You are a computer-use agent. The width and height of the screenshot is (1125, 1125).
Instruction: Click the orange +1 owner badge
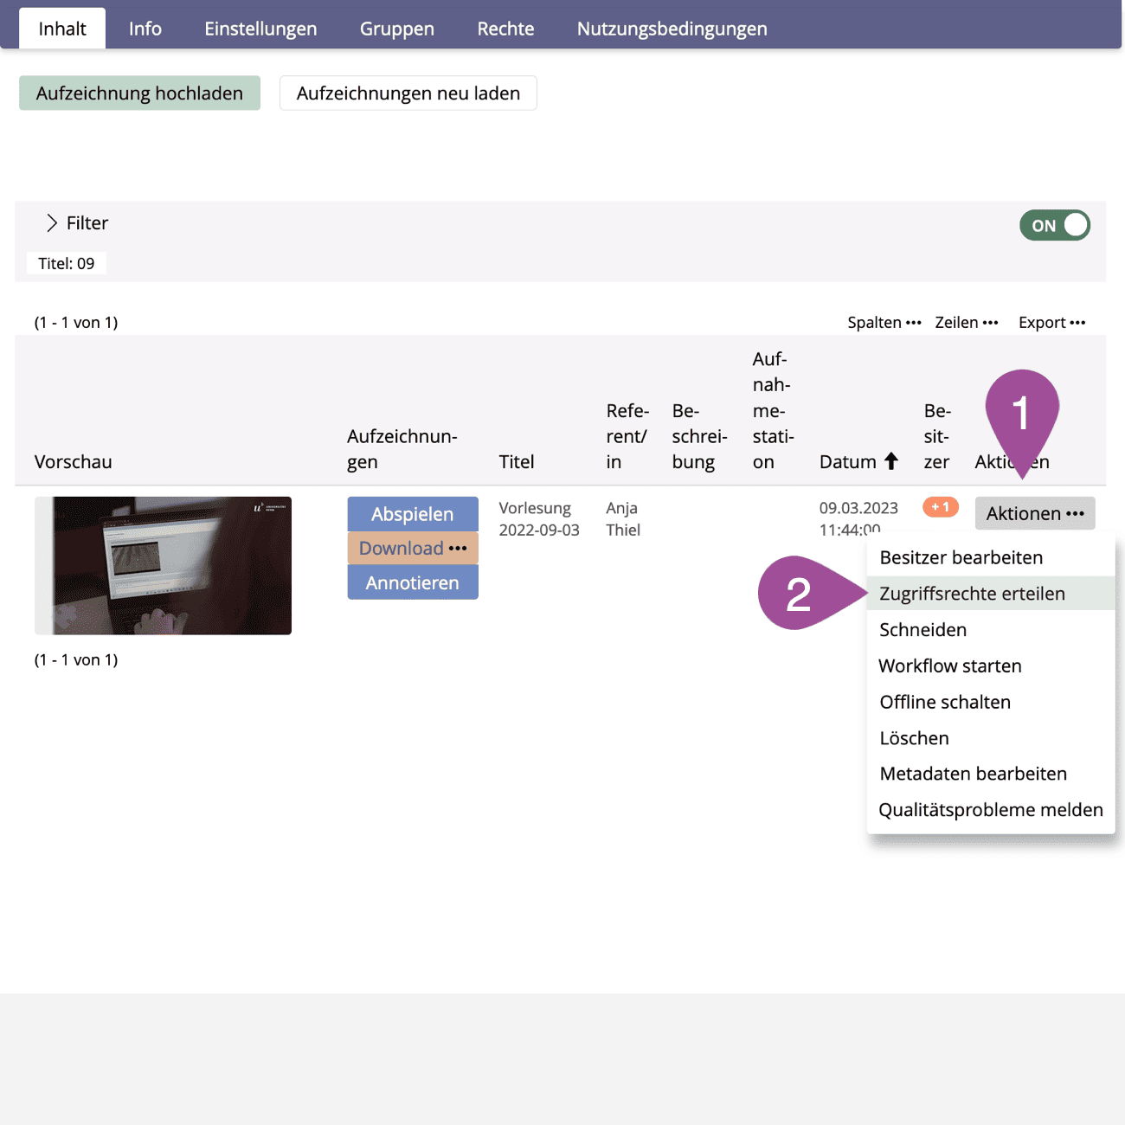pos(940,507)
